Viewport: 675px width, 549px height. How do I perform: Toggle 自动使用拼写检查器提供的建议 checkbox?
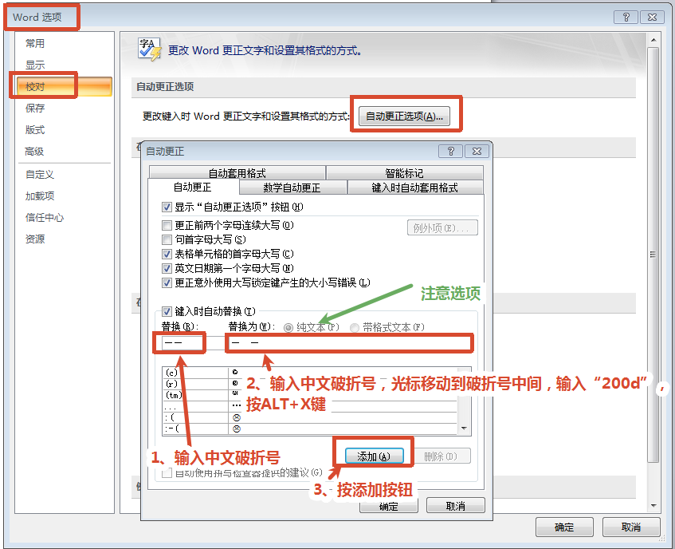click(x=167, y=473)
